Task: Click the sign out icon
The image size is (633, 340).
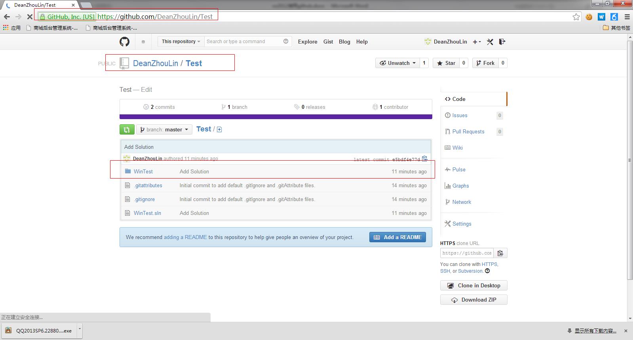Action: coord(502,42)
